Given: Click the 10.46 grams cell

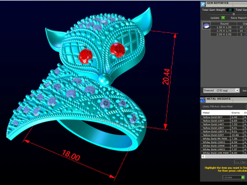Looking at the screenshot, I should tap(237, 135).
